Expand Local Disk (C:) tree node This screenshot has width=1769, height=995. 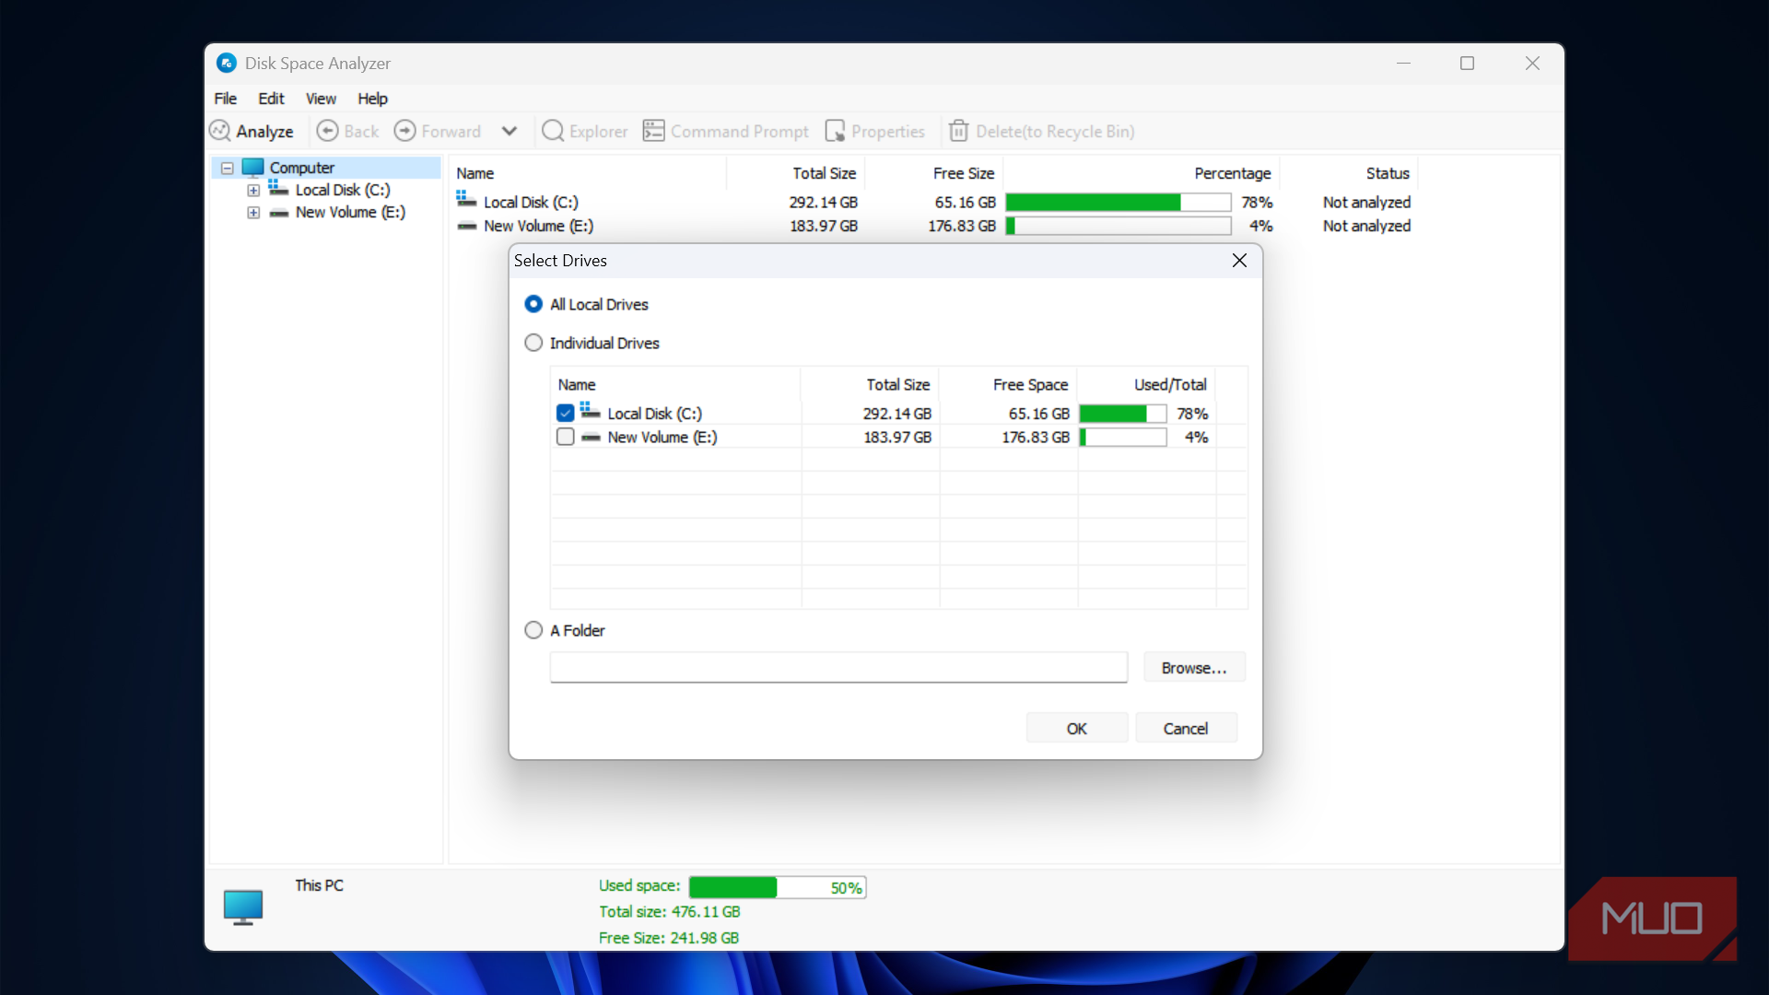click(x=253, y=191)
